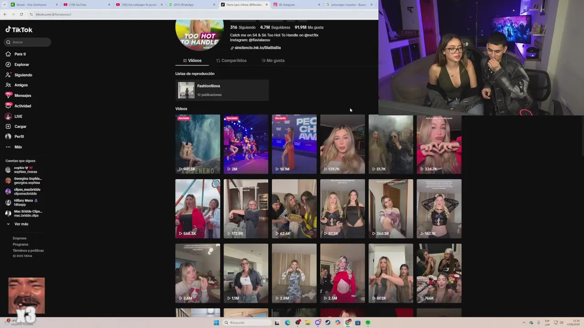This screenshot has width=584, height=328.
Task: Open video with 87.3K views
Action: (343, 209)
